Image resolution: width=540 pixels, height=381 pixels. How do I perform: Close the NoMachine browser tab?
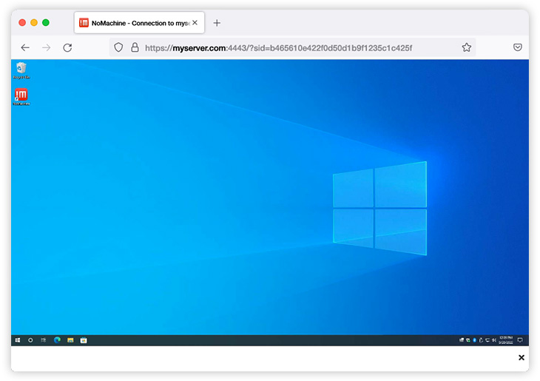coord(195,23)
